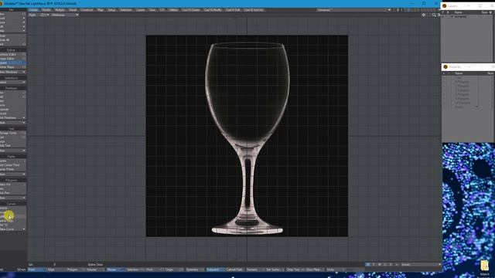This screenshot has width=495, height=278.
Task: Open the desktop folder icon at bottom right
Action: point(485,266)
